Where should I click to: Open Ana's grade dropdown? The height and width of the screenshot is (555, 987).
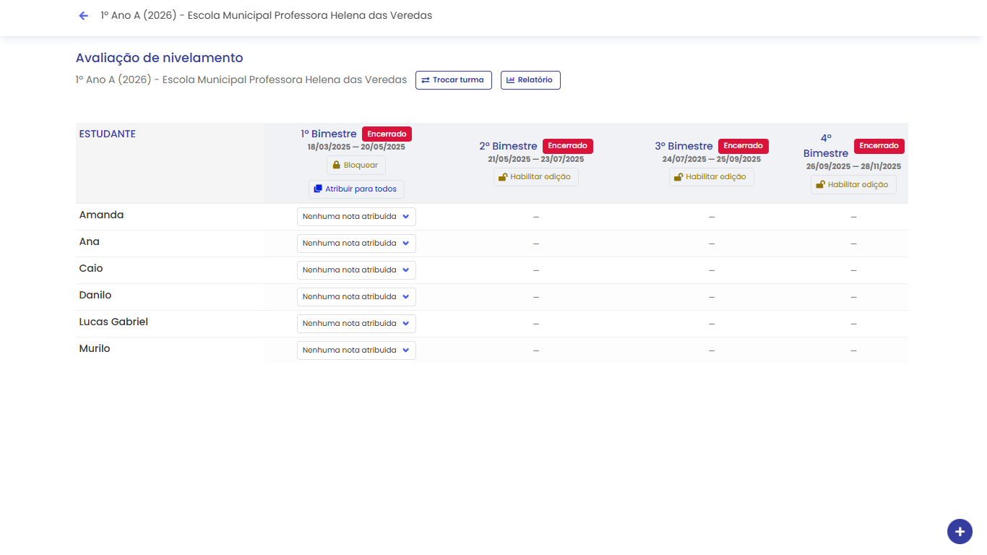pyautogui.click(x=356, y=244)
